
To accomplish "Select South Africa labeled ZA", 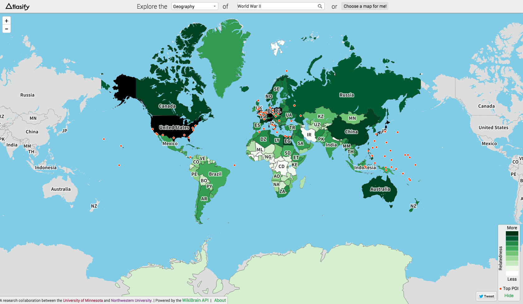I will tap(282, 191).
